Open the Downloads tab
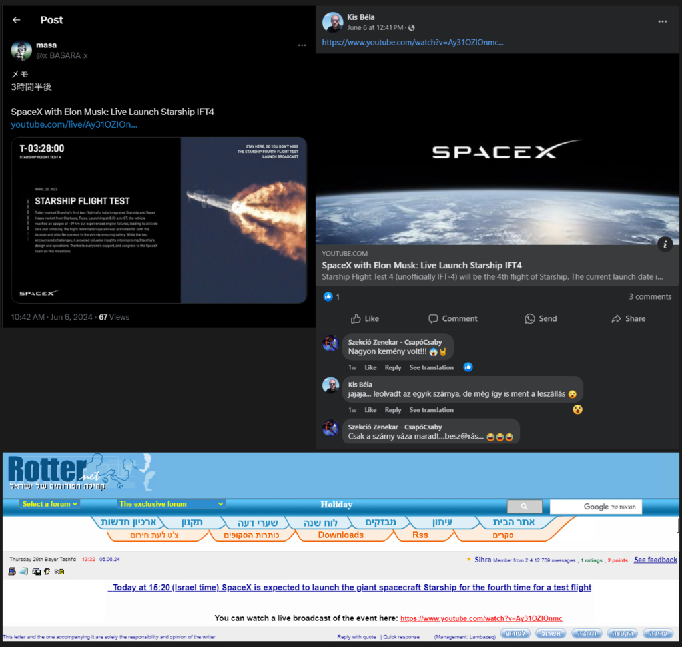This screenshot has height=647, width=682. coord(341,535)
